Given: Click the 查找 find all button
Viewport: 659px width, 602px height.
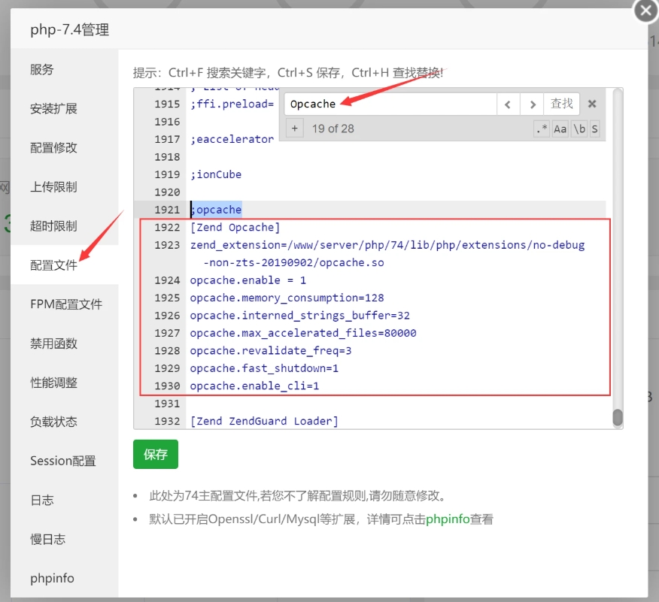Looking at the screenshot, I should [x=561, y=104].
